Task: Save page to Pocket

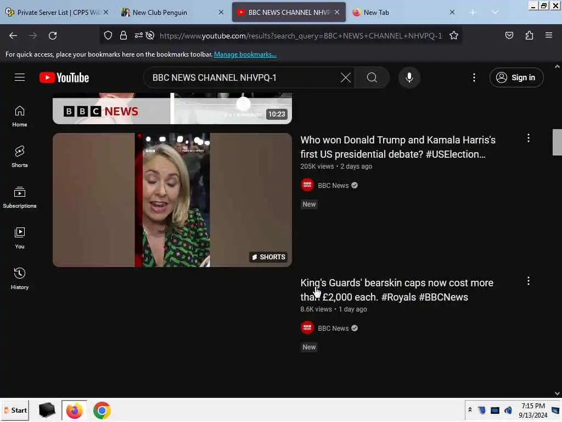Action: coord(509,35)
